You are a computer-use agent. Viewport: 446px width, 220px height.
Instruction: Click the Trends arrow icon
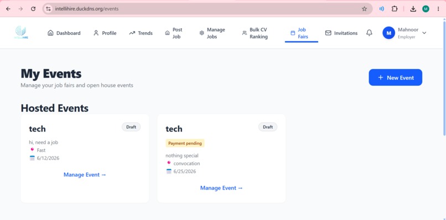[132, 33]
